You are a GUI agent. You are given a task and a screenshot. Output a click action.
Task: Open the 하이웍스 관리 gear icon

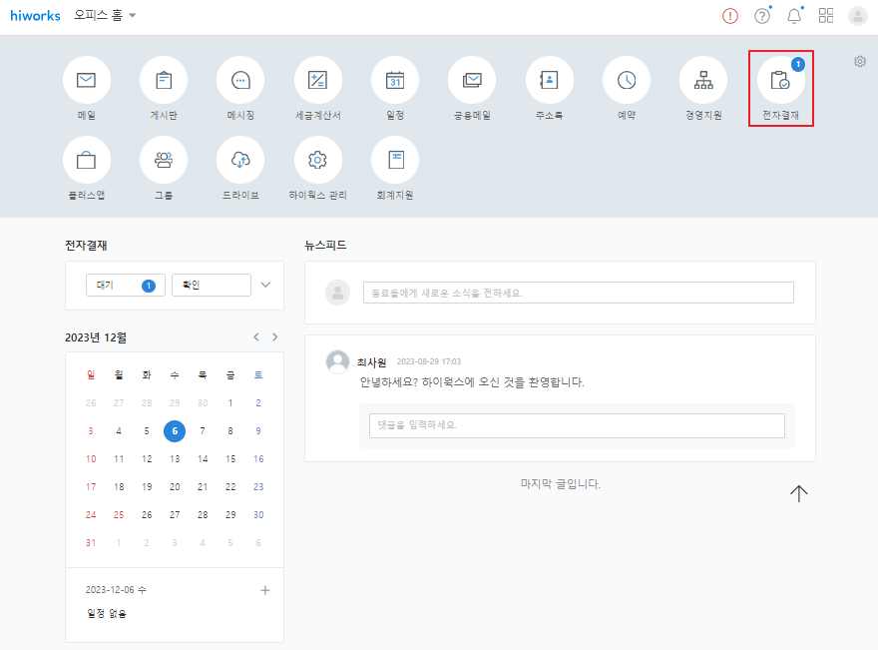[318, 161]
